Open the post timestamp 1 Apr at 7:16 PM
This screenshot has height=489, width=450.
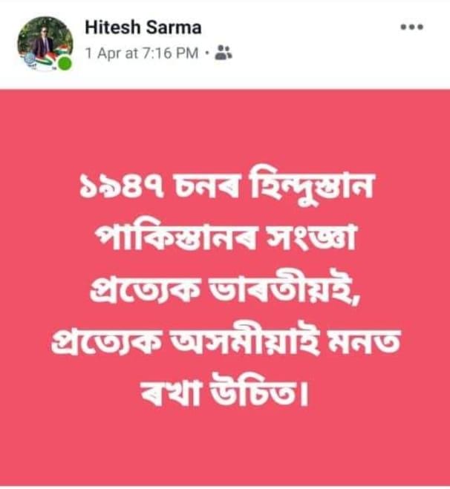(x=142, y=53)
